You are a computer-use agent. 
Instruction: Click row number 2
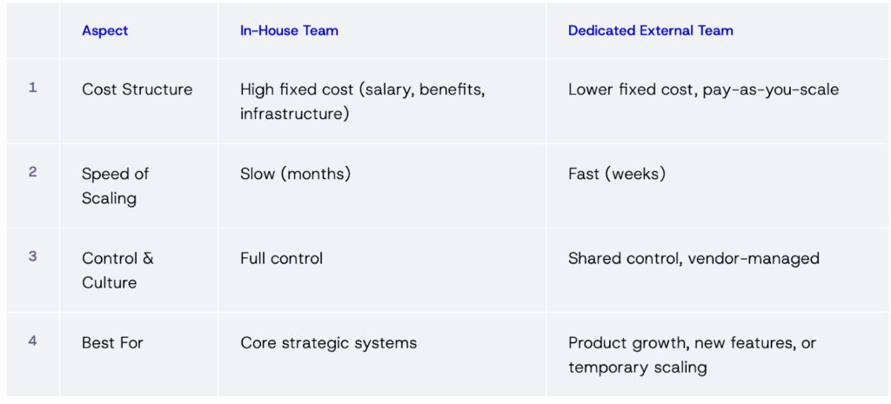(33, 172)
